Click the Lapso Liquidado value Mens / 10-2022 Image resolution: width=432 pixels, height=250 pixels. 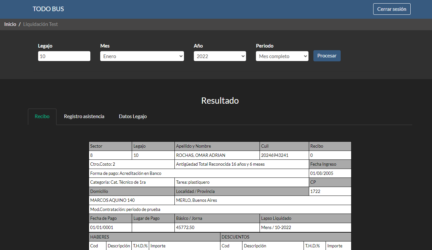(x=276, y=227)
